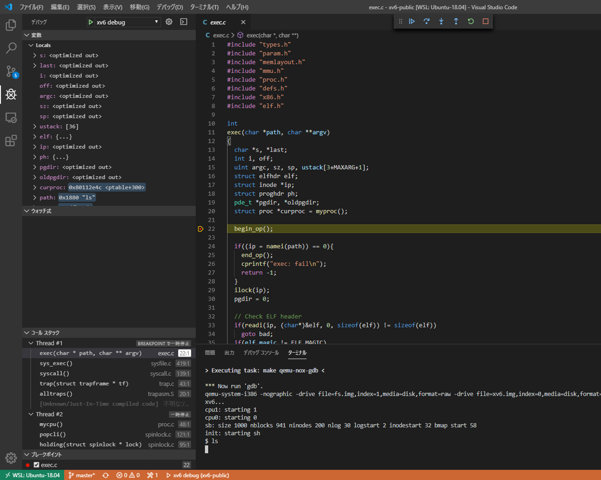Start debugging with green play arrow
This screenshot has width=601, height=480.
click(91, 22)
